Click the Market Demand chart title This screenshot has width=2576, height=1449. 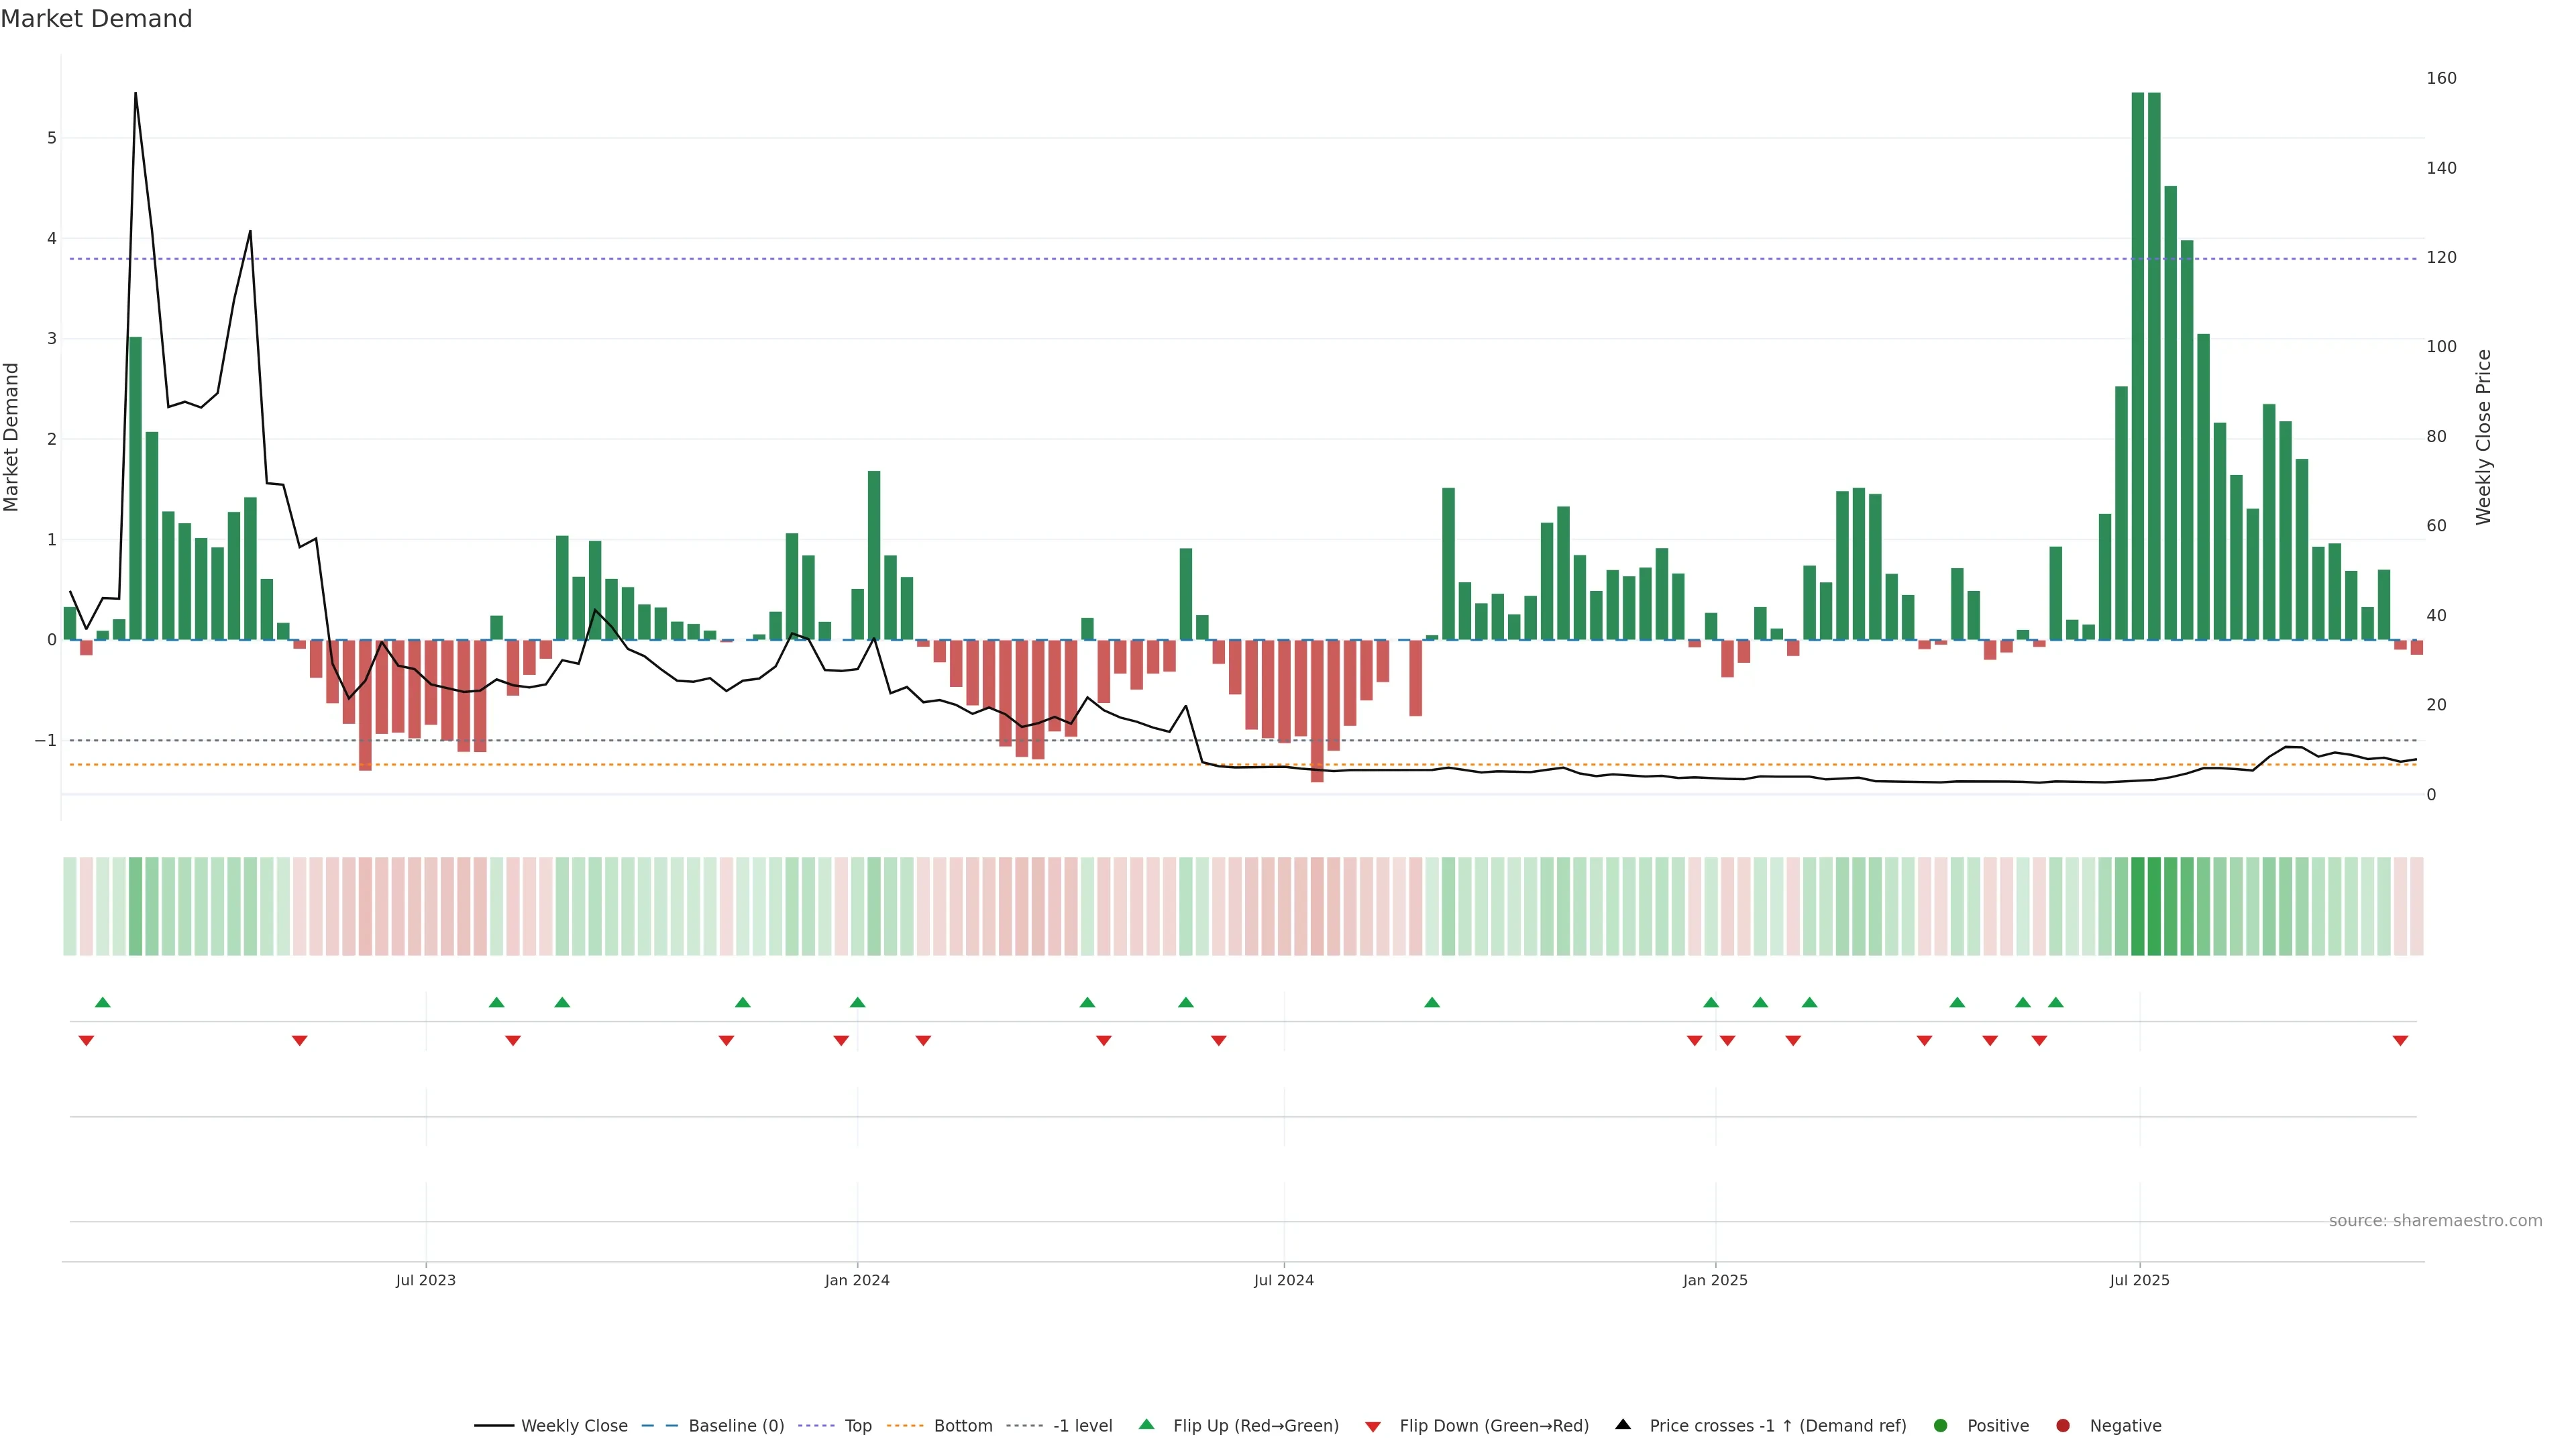[96, 19]
